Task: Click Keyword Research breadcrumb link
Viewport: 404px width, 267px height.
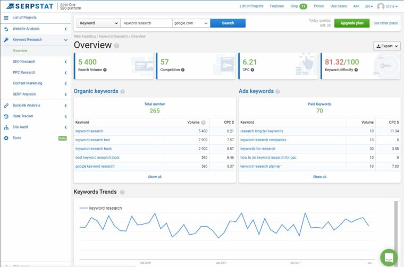Action: pos(113,37)
